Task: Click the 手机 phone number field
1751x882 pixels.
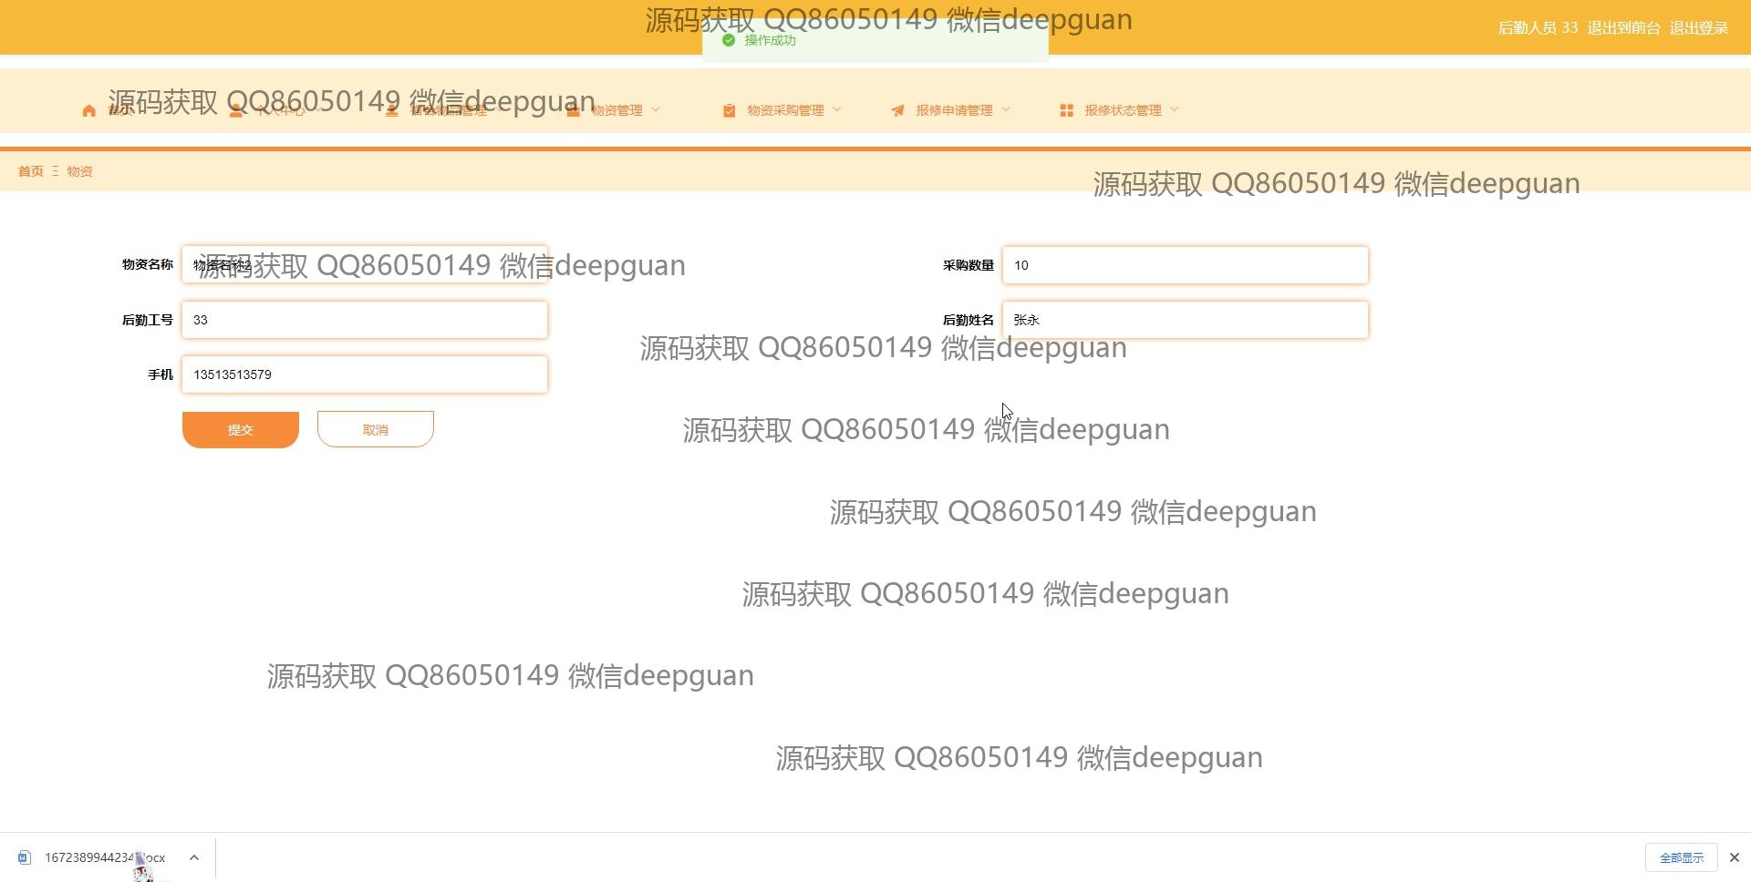Action: click(x=364, y=374)
